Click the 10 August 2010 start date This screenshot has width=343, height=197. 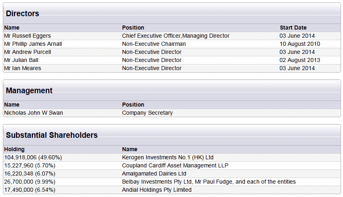tap(300, 44)
